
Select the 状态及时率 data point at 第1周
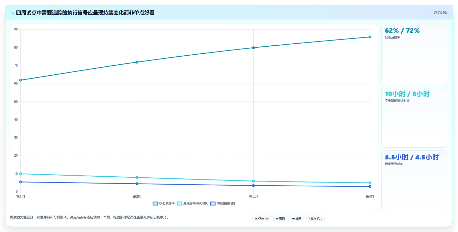[x=21, y=80]
